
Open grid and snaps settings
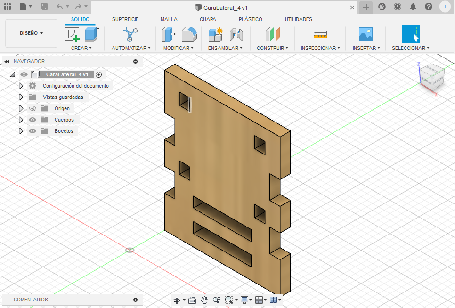pos(259,300)
